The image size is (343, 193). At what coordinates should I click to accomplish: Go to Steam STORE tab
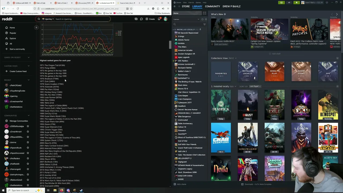pyautogui.click(x=186, y=6)
